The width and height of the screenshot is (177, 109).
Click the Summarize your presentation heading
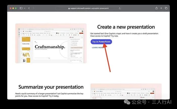(51, 87)
